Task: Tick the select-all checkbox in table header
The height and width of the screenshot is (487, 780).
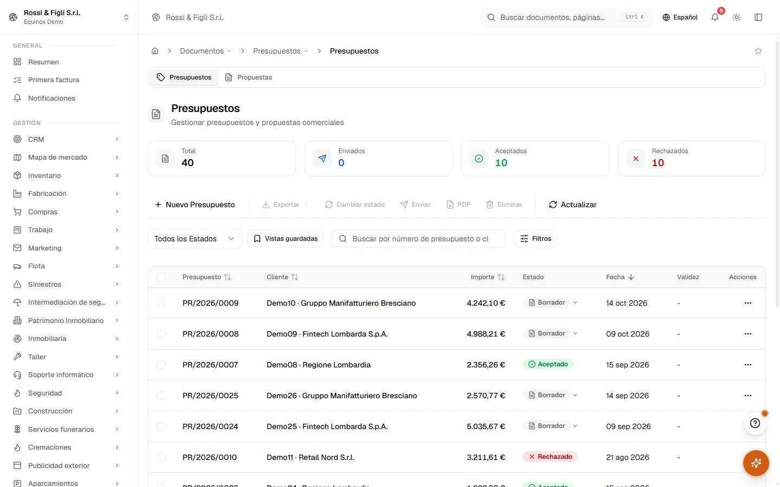Action: point(161,277)
